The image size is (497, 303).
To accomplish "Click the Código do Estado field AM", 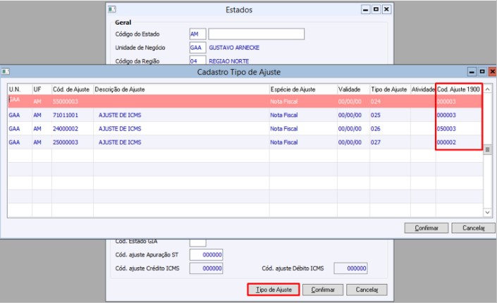I will (x=198, y=34).
